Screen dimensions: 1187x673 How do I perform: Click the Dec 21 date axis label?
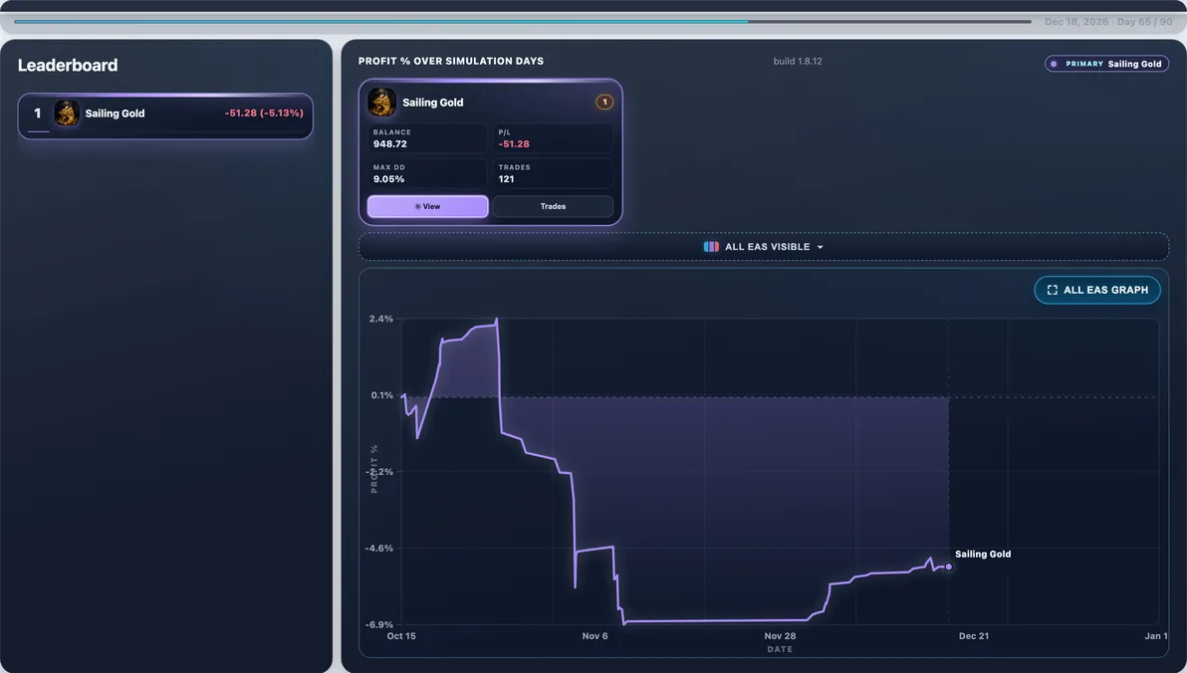974,636
